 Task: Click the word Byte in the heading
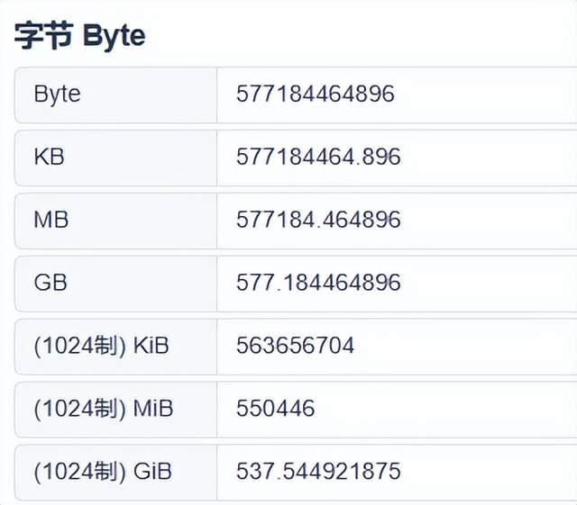pyautogui.click(x=114, y=36)
